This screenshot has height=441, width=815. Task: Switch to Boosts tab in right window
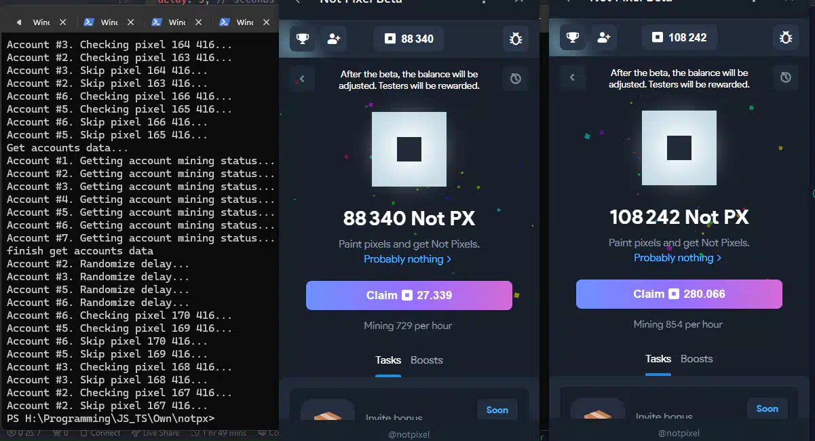(696, 359)
